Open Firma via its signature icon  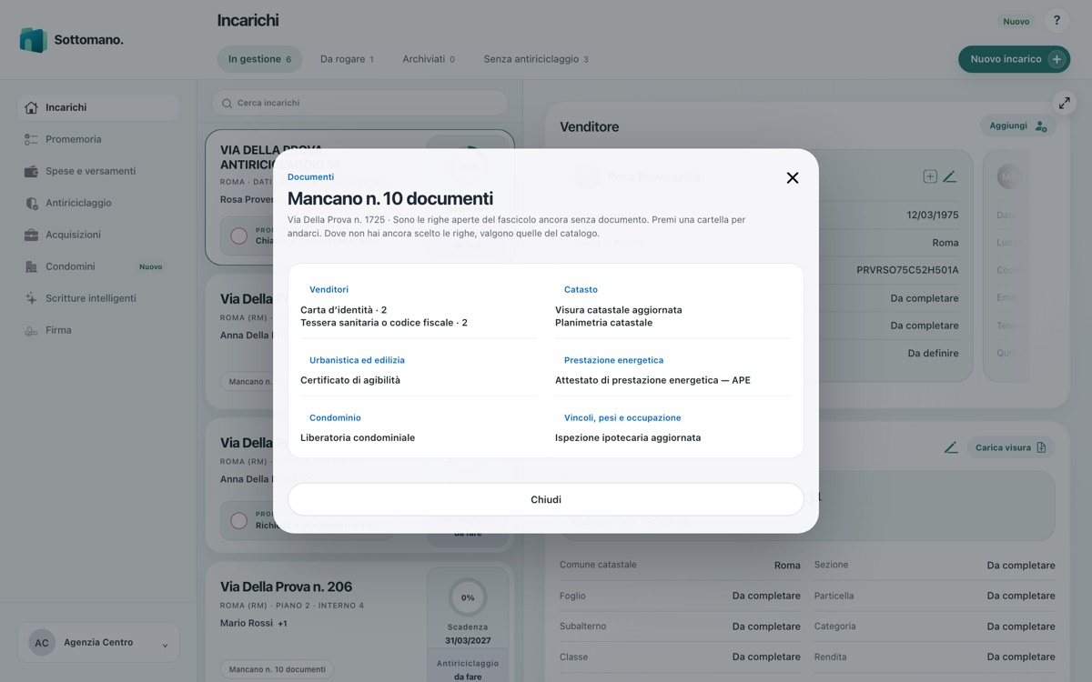(32, 330)
